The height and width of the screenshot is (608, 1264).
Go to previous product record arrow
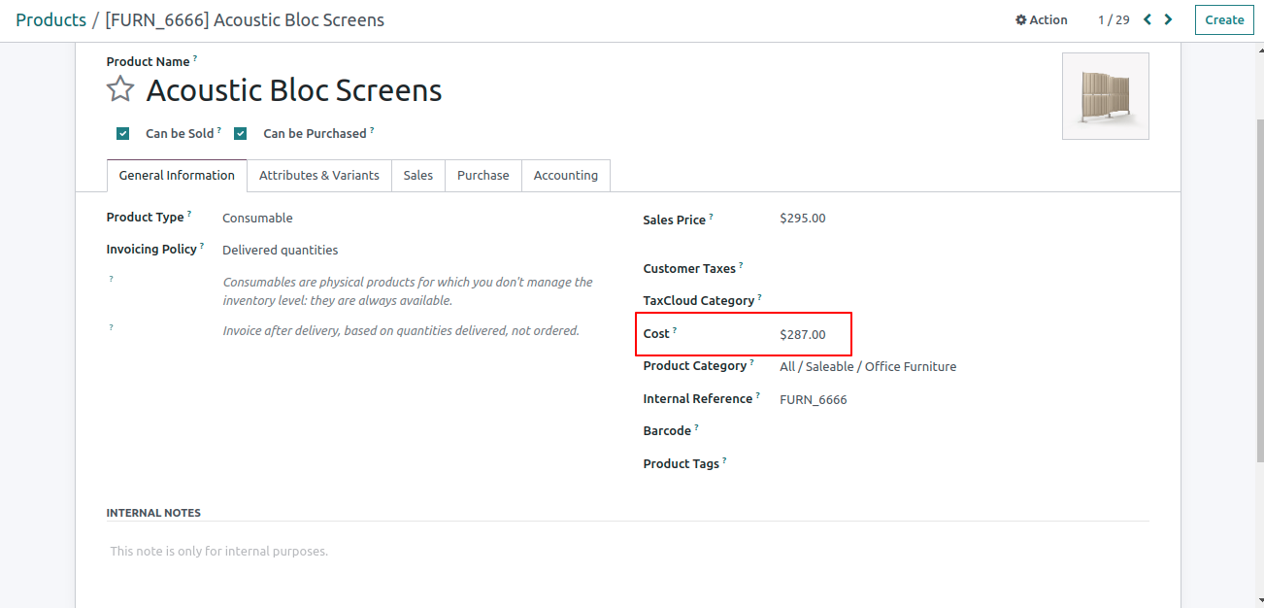1148,19
